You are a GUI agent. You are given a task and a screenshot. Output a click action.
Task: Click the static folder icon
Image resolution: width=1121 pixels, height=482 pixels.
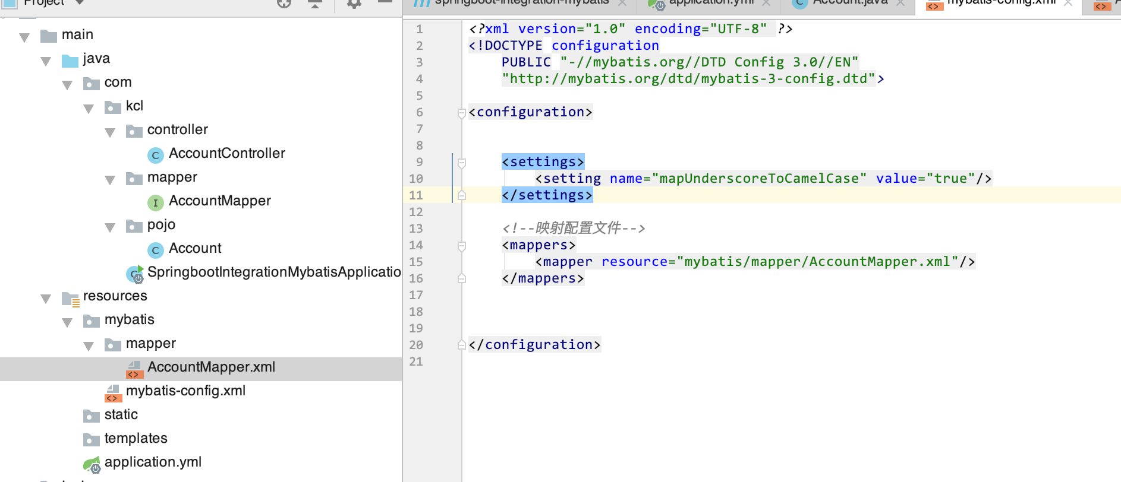[x=92, y=416]
